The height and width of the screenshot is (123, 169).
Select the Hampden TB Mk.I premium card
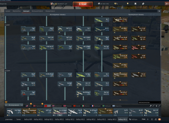pyautogui.click(x=120, y=20)
